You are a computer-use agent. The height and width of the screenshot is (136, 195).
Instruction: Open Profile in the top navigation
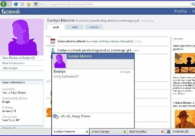(x=180, y=11)
